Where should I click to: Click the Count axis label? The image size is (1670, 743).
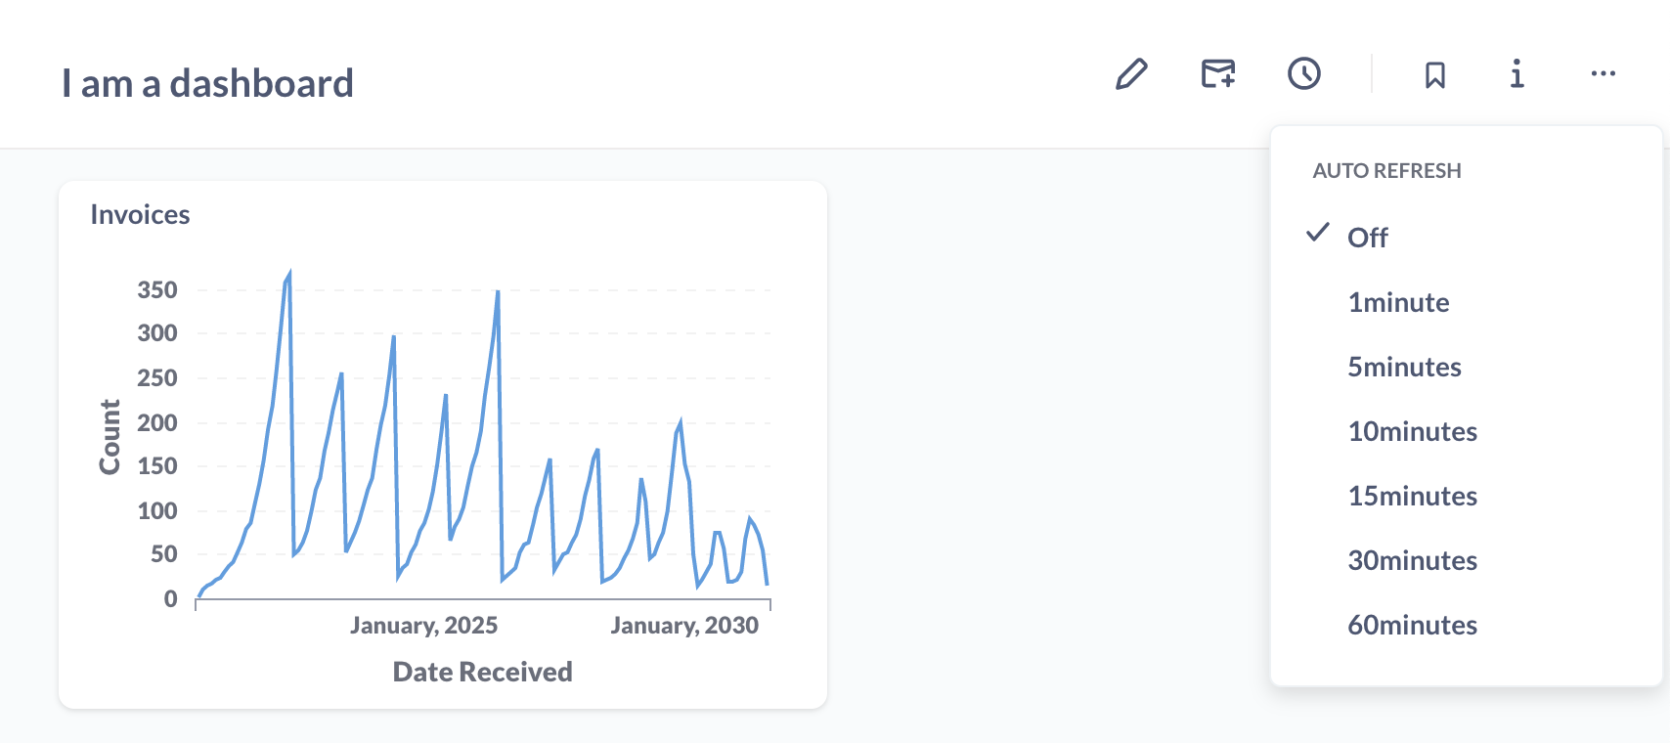[x=110, y=436]
